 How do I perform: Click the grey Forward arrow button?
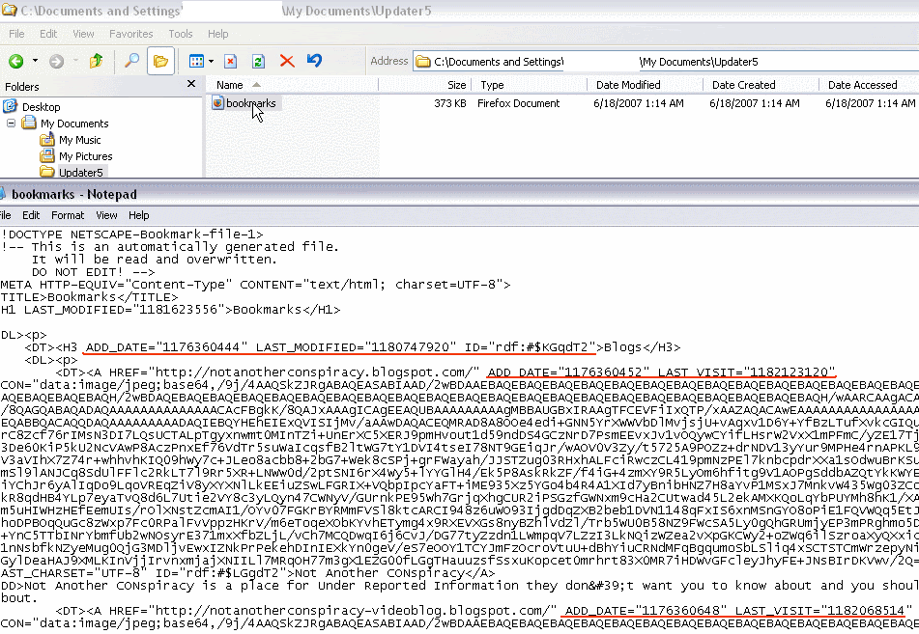[x=56, y=61]
